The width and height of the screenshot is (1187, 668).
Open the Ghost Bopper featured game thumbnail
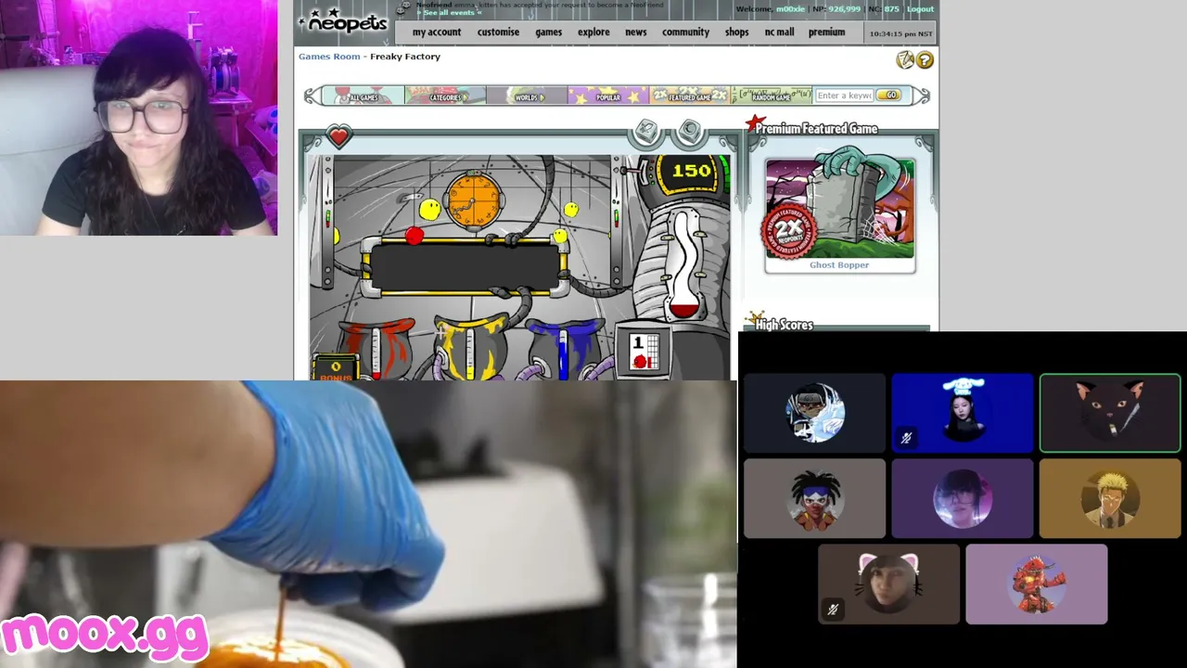tap(839, 209)
